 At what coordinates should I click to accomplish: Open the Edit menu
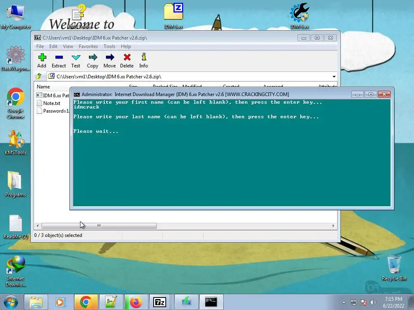pyautogui.click(x=53, y=46)
